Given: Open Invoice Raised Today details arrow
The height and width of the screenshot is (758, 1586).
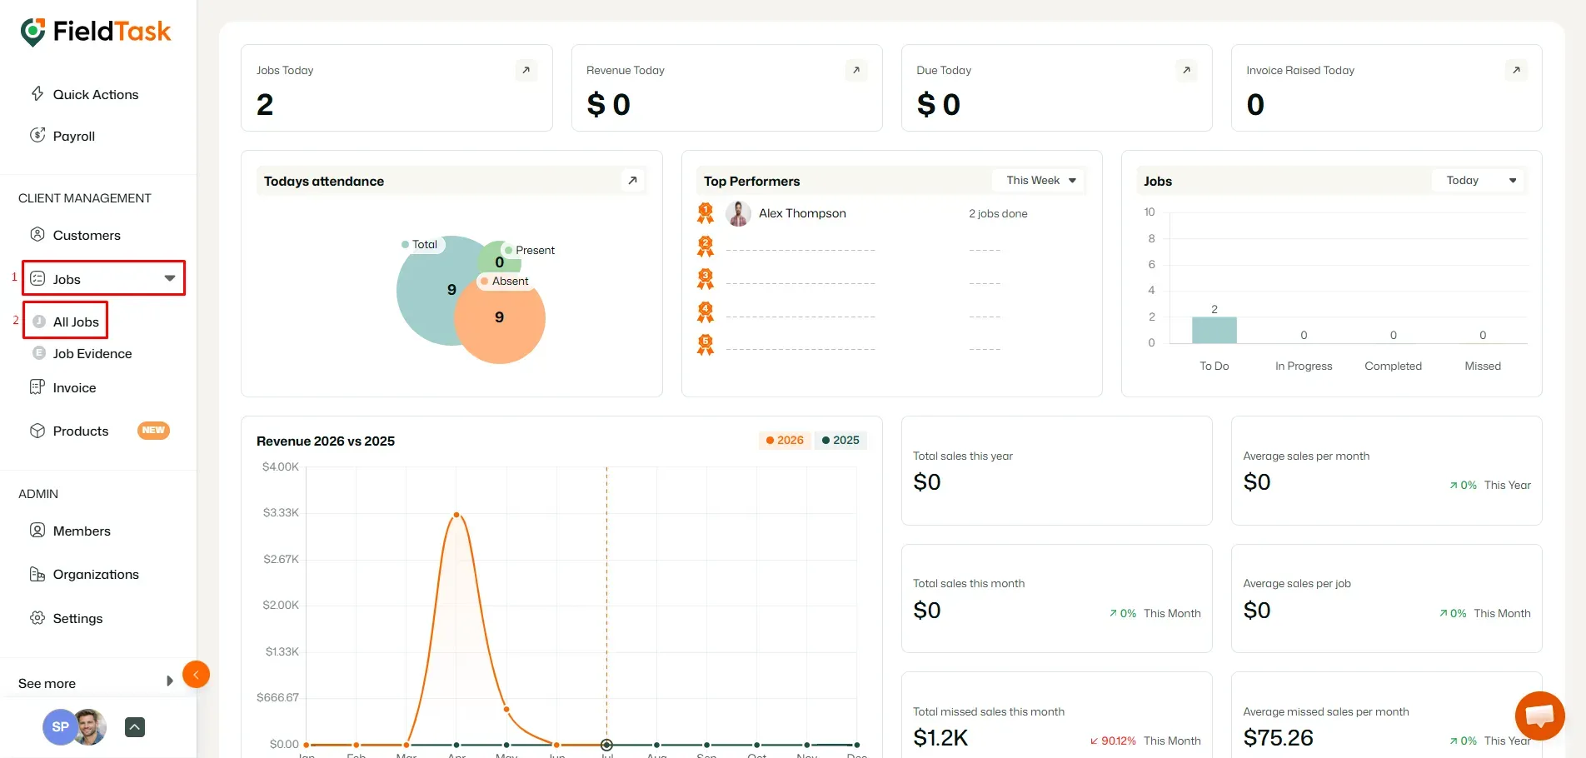Looking at the screenshot, I should (1516, 70).
